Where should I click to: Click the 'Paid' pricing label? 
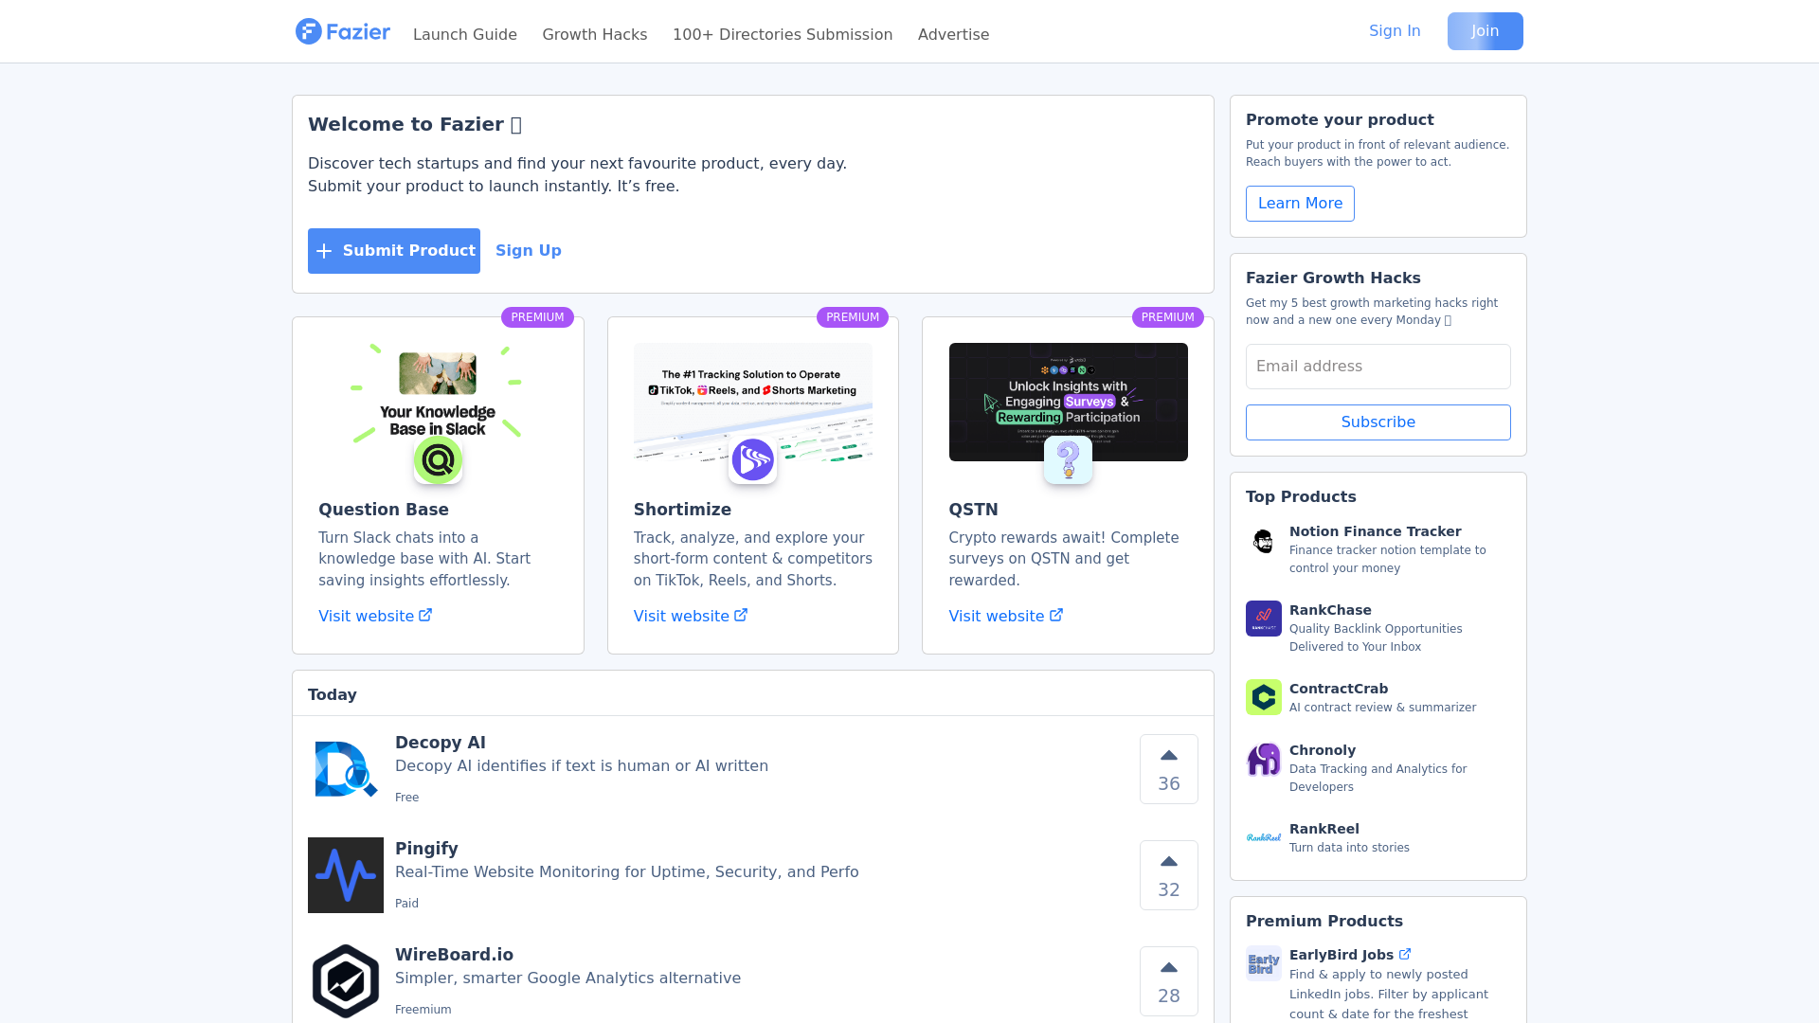pos(406,904)
